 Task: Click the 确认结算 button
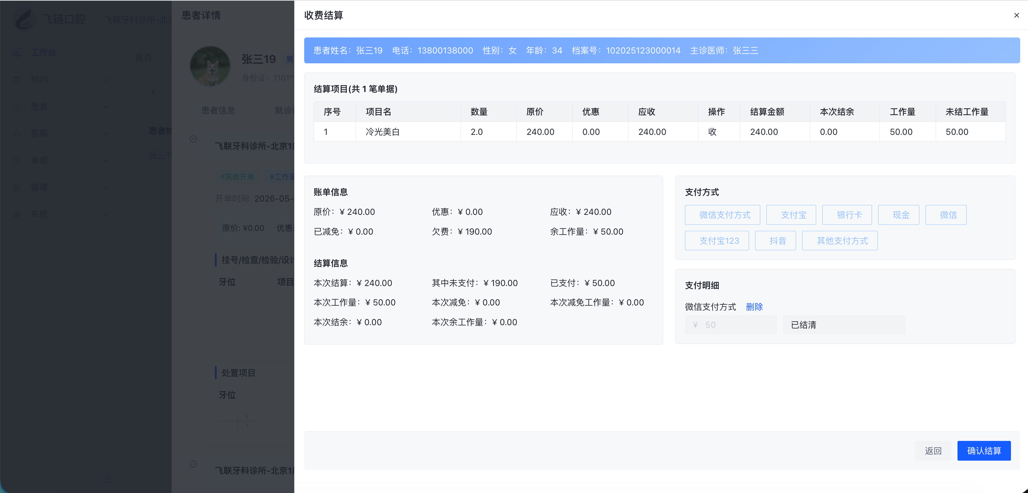coord(984,451)
